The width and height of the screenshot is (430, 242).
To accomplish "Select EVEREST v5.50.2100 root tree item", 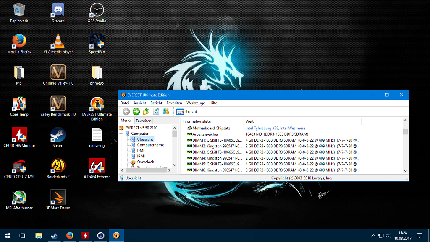I will coord(139,128).
